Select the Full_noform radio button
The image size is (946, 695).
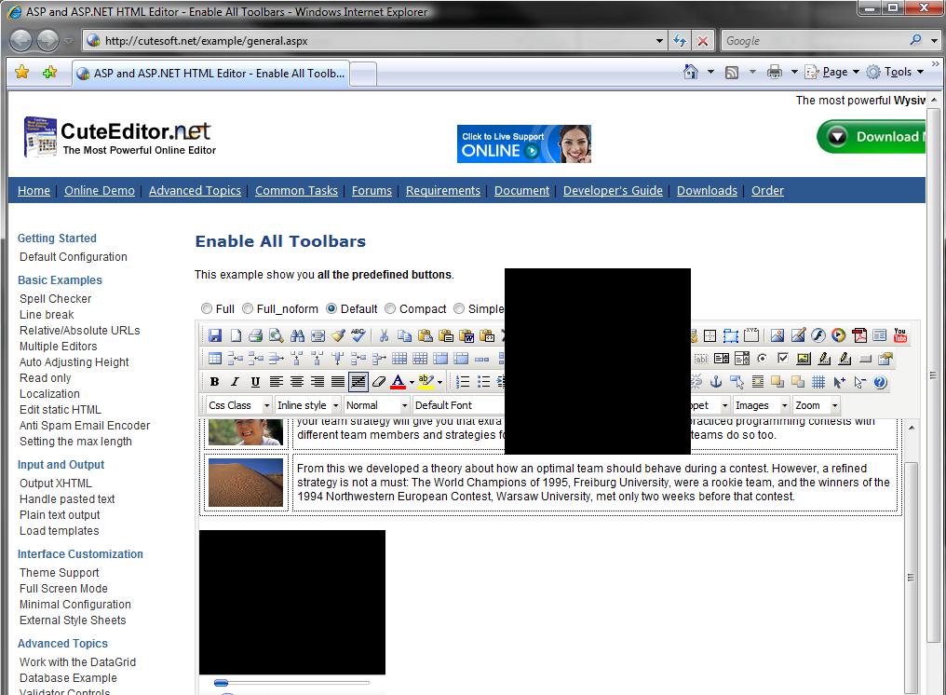(248, 308)
